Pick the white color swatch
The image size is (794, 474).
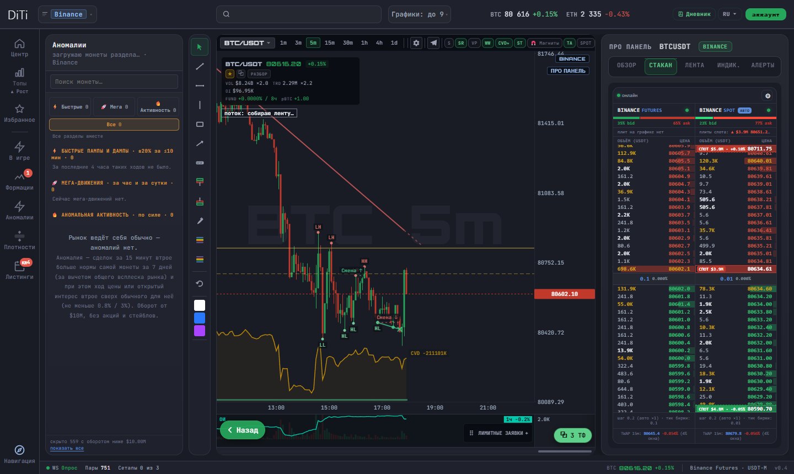(x=200, y=305)
